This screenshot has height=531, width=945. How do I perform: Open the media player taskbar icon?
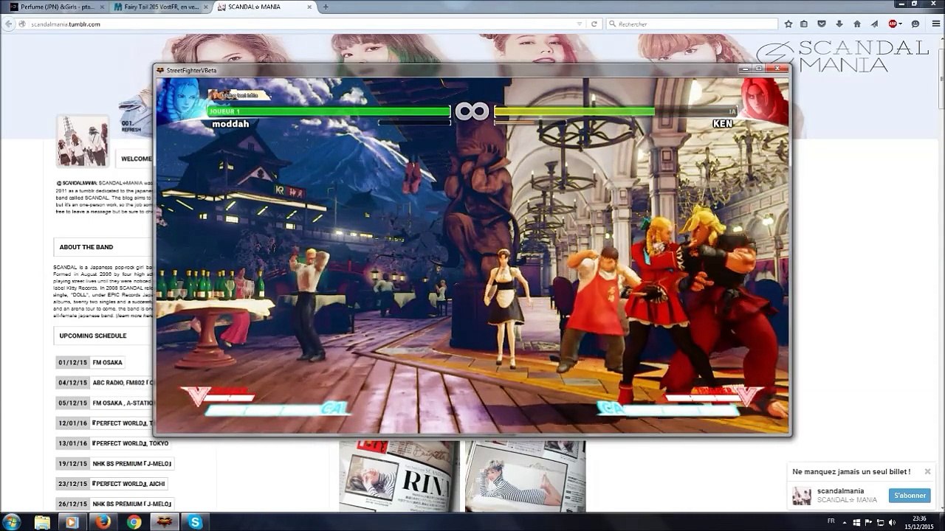(72, 522)
